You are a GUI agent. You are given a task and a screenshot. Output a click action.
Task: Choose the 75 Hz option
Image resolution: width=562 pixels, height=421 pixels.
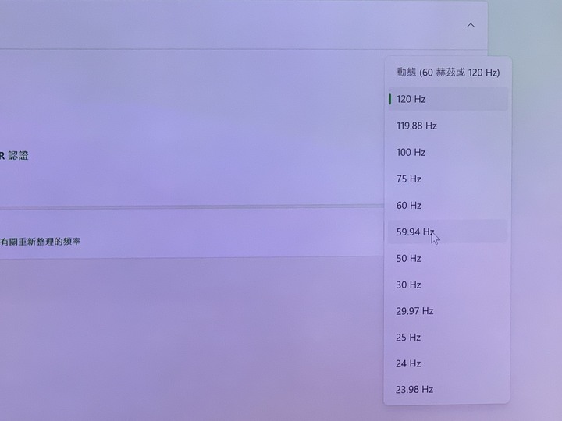(448, 179)
